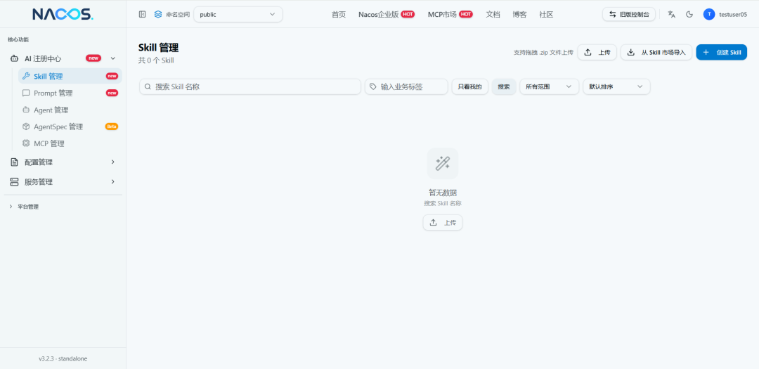Open AgentSpec 管理 in sidebar
Screen dimensions: 759x369
click(x=70, y=127)
